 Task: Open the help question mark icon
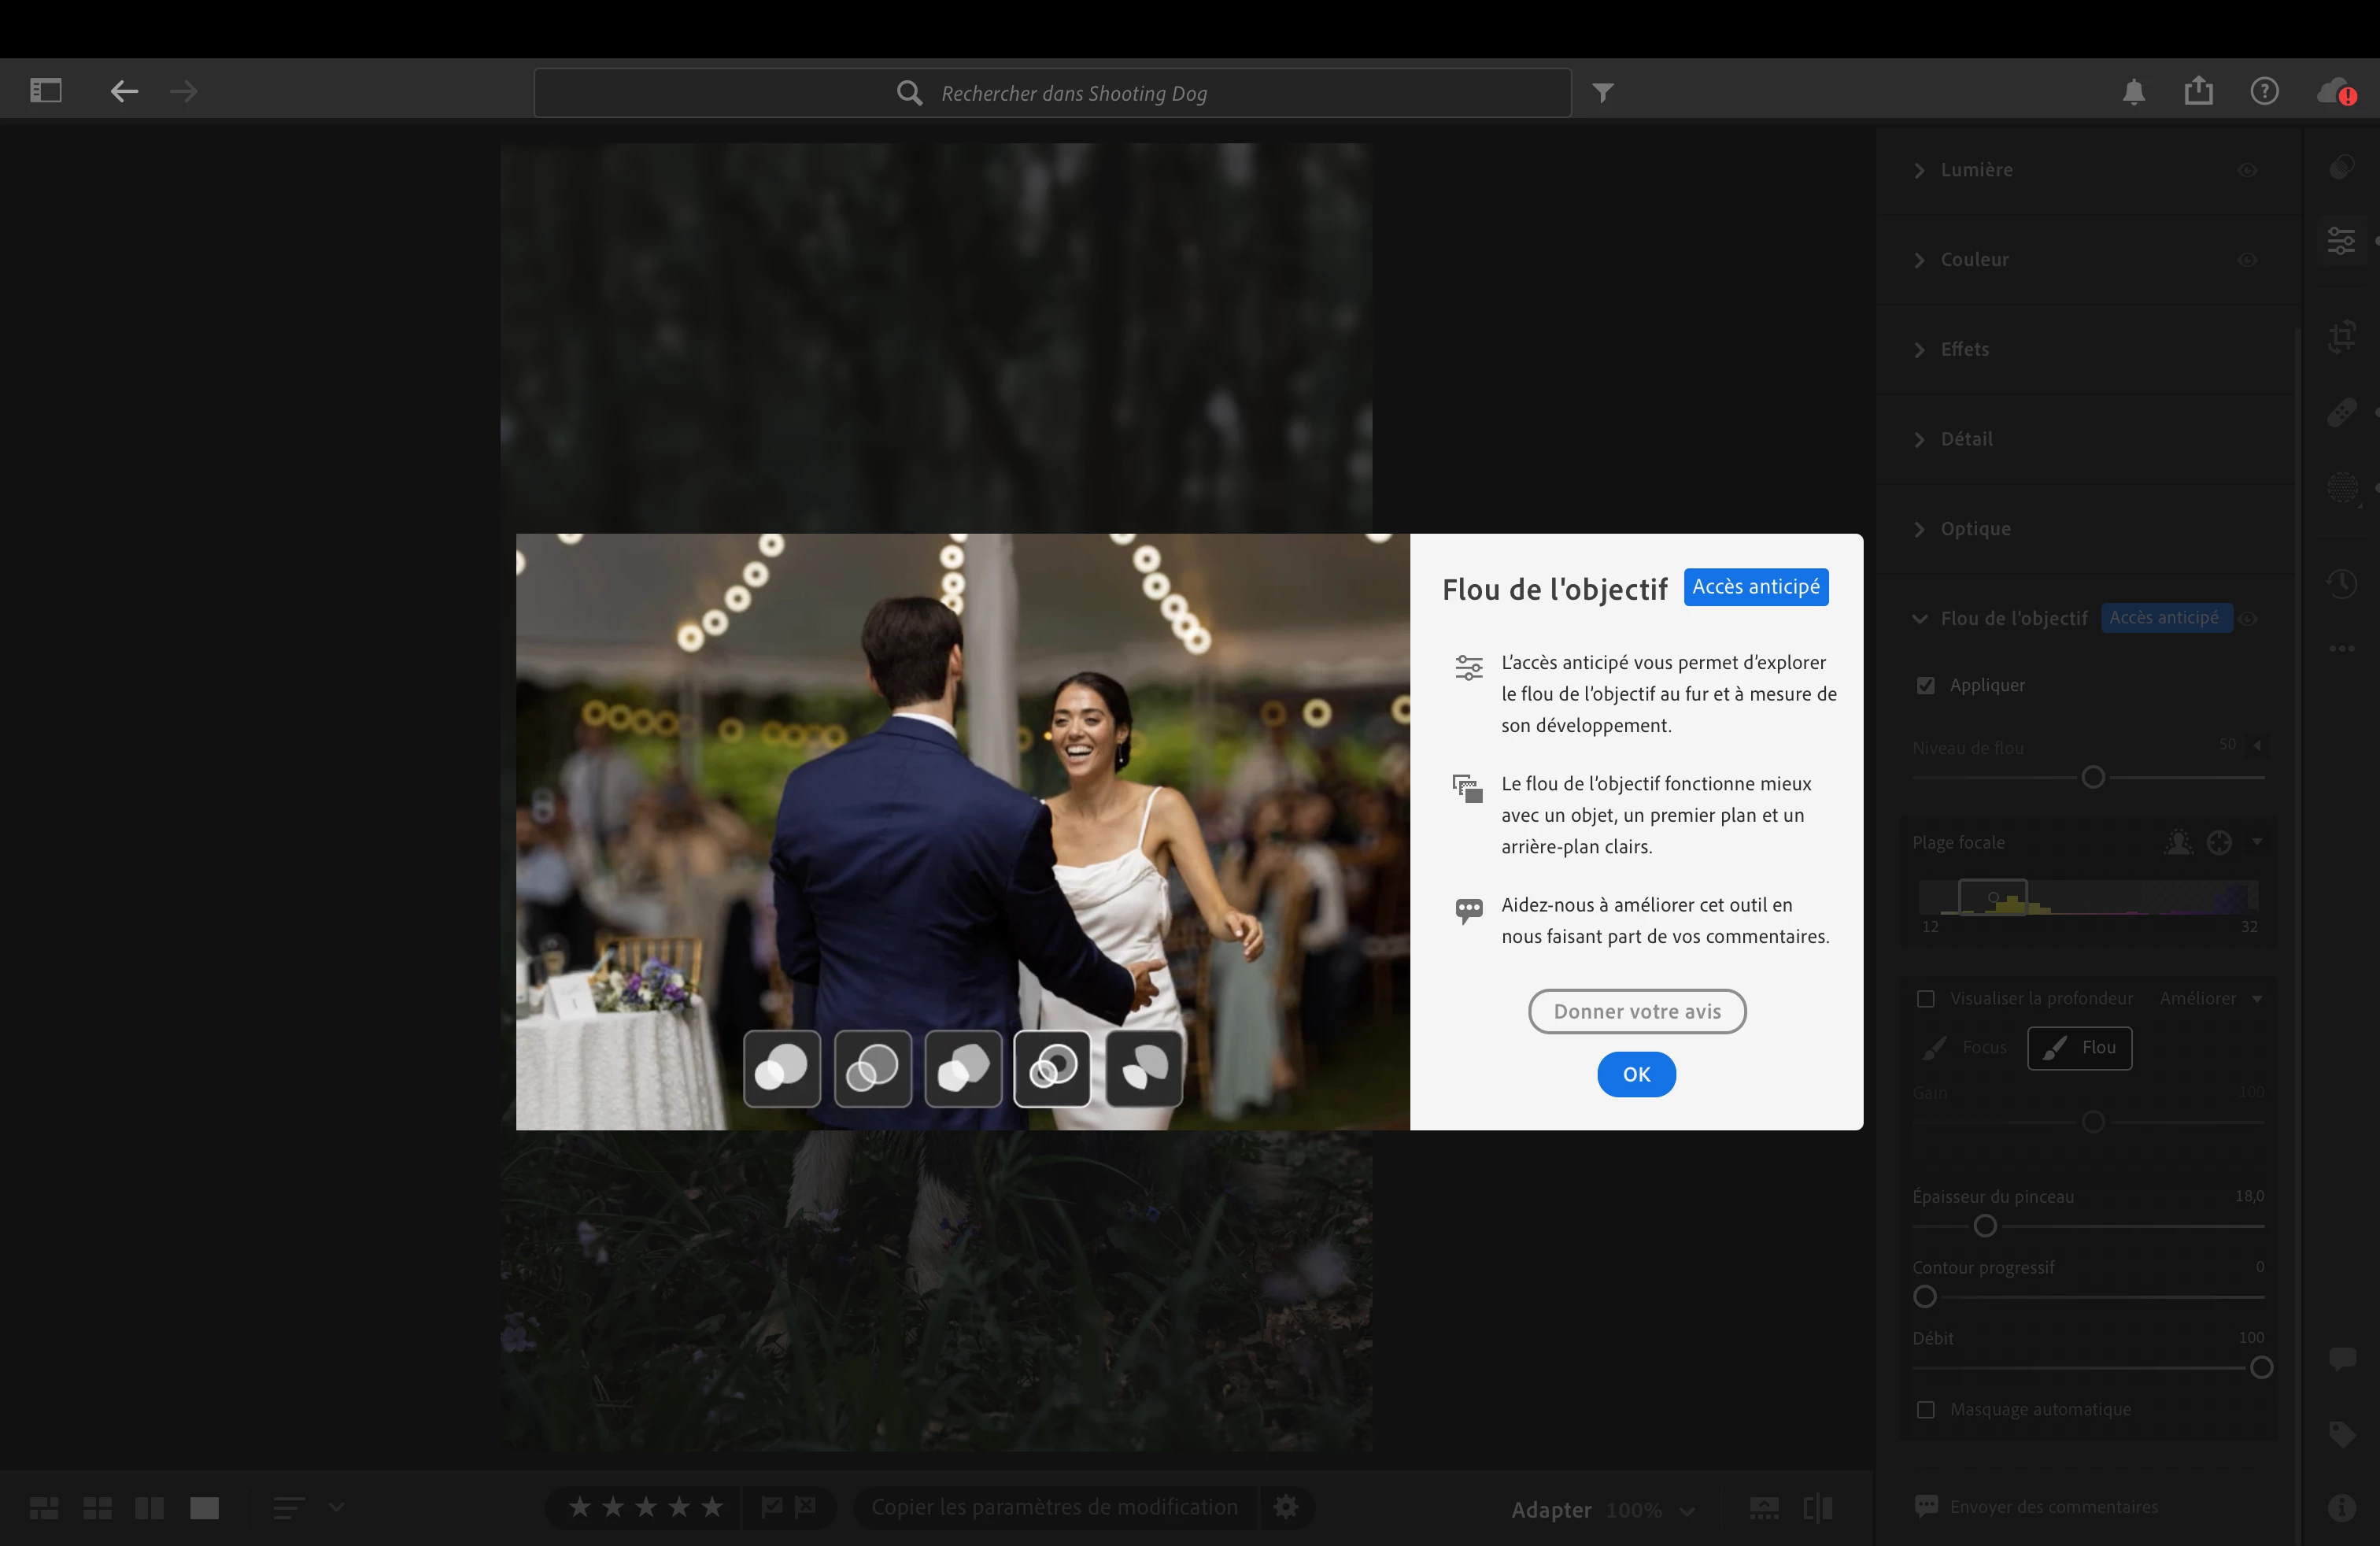[2264, 92]
